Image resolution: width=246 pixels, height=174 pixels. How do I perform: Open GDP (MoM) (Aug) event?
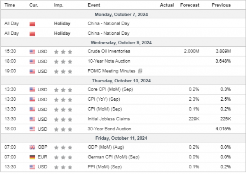tap(106, 147)
